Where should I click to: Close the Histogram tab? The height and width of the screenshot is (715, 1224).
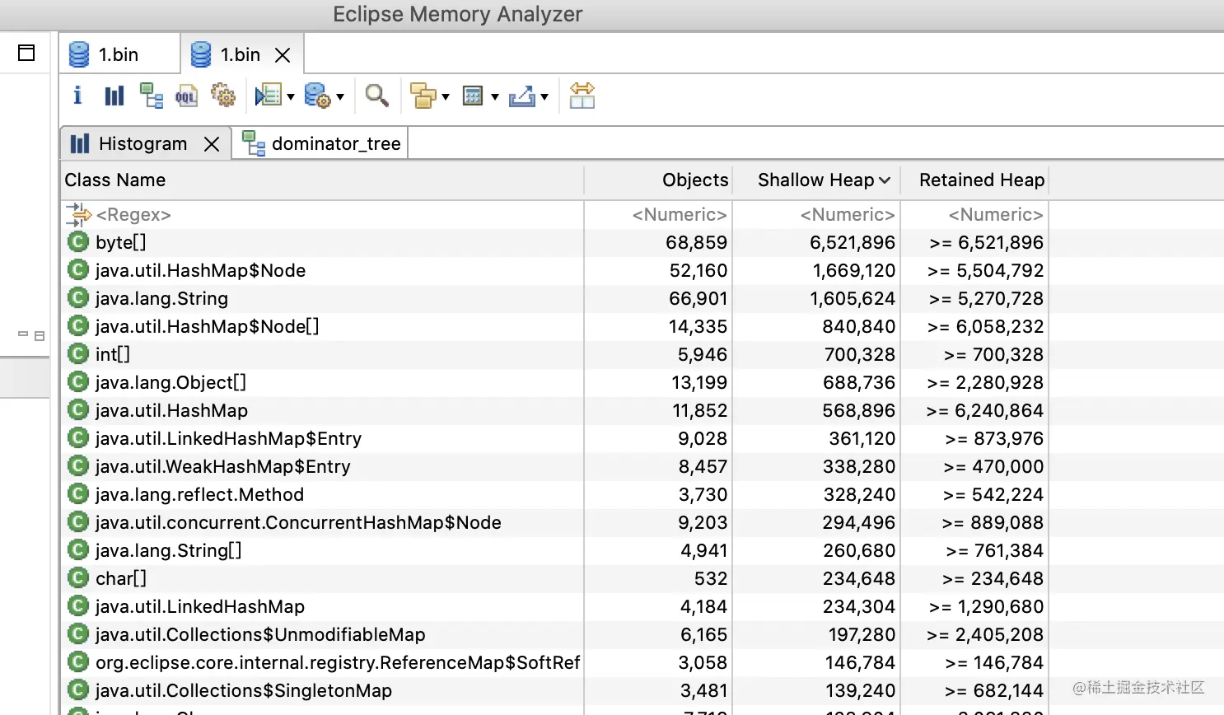(x=212, y=144)
